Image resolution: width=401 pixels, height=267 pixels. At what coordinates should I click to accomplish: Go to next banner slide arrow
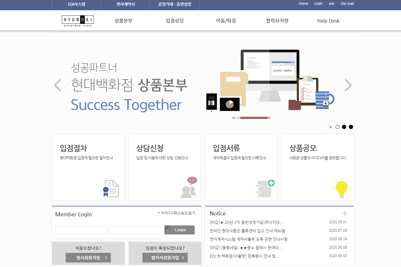click(x=348, y=85)
